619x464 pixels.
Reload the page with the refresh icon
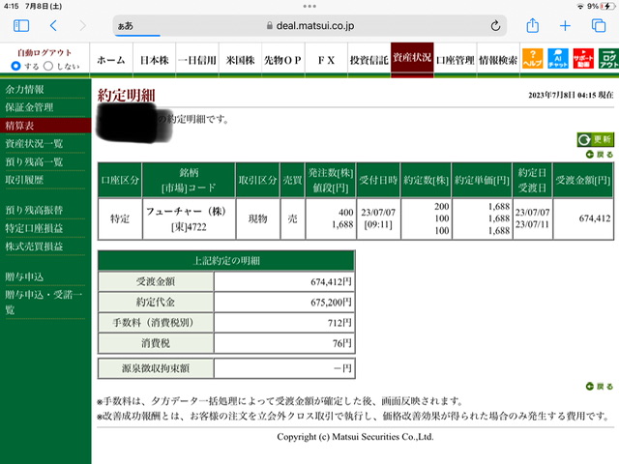(495, 26)
